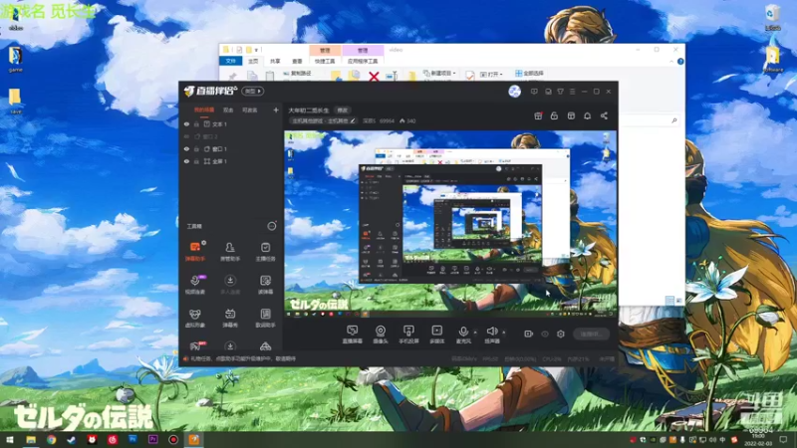The height and width of the screenshot is (448, 797).
Task: Open the 文件 tab in Explorer
Action: [x=231, y=61]
